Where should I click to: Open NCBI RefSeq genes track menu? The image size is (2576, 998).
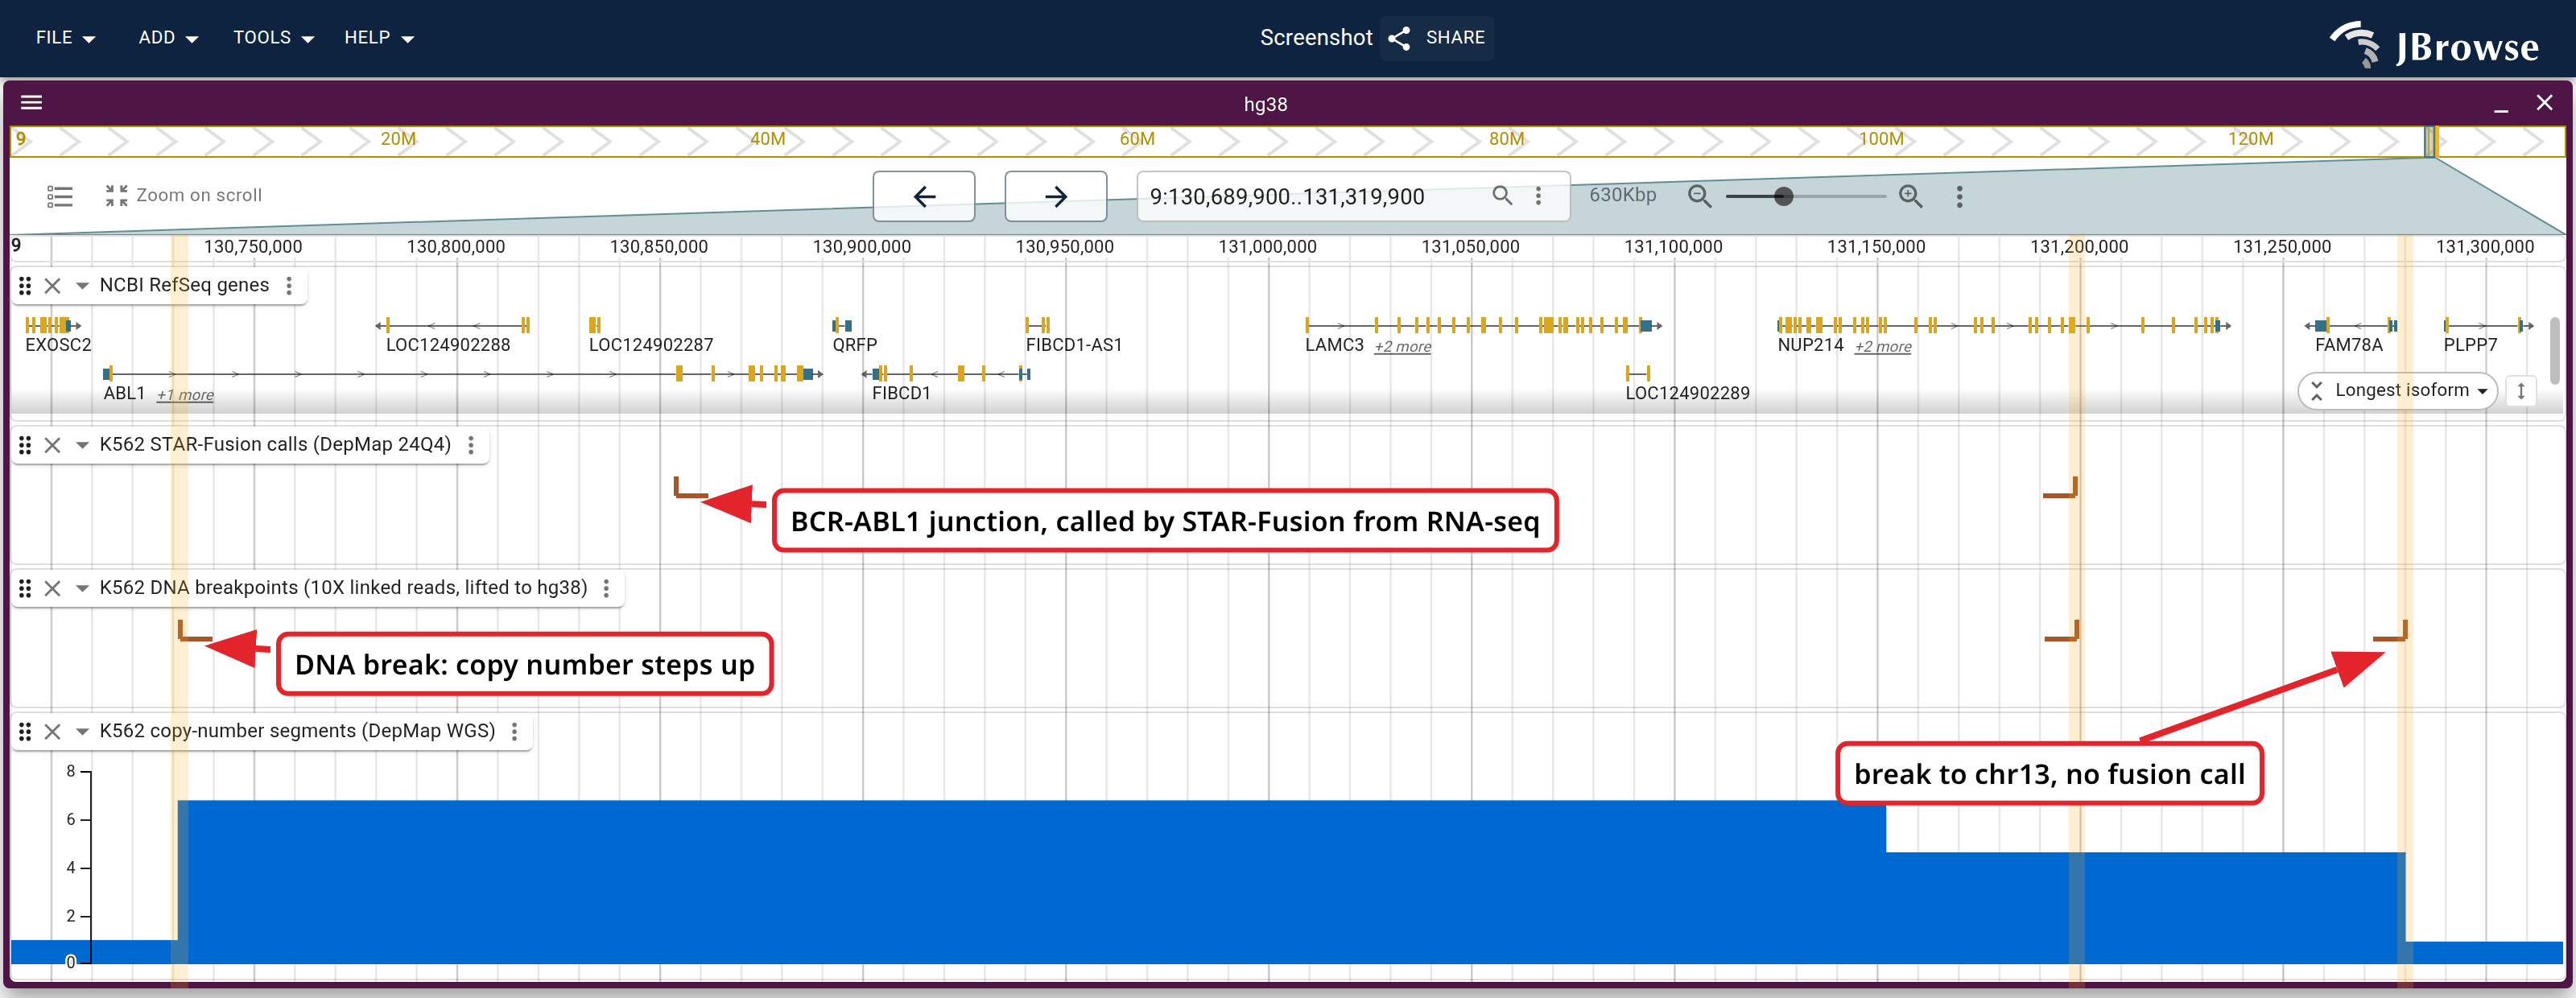289,286
